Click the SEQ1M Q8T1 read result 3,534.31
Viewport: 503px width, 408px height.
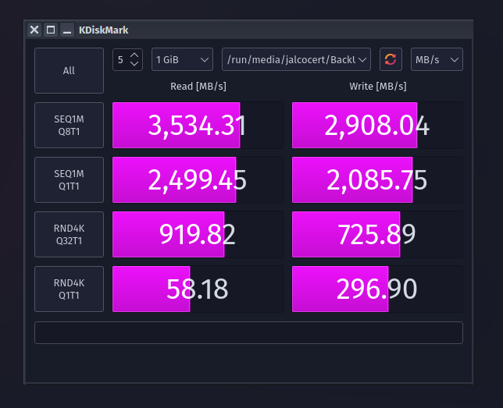(x=198, y=125)
